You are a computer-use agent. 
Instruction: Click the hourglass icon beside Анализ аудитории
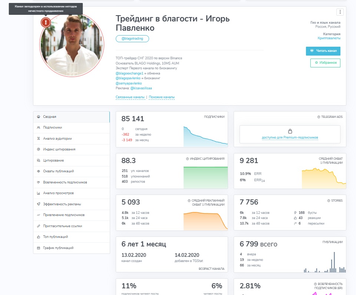tap(38, 139)
